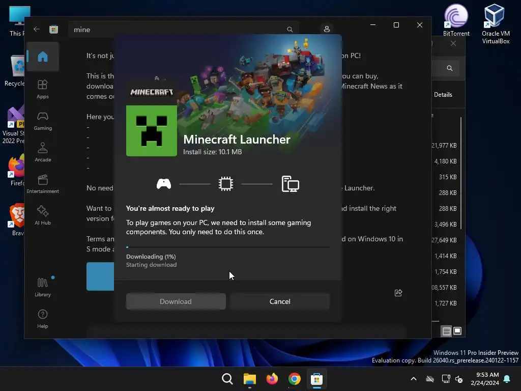Open File Explorer from the taskbar
Screen dimensions: 521x391
249,379
